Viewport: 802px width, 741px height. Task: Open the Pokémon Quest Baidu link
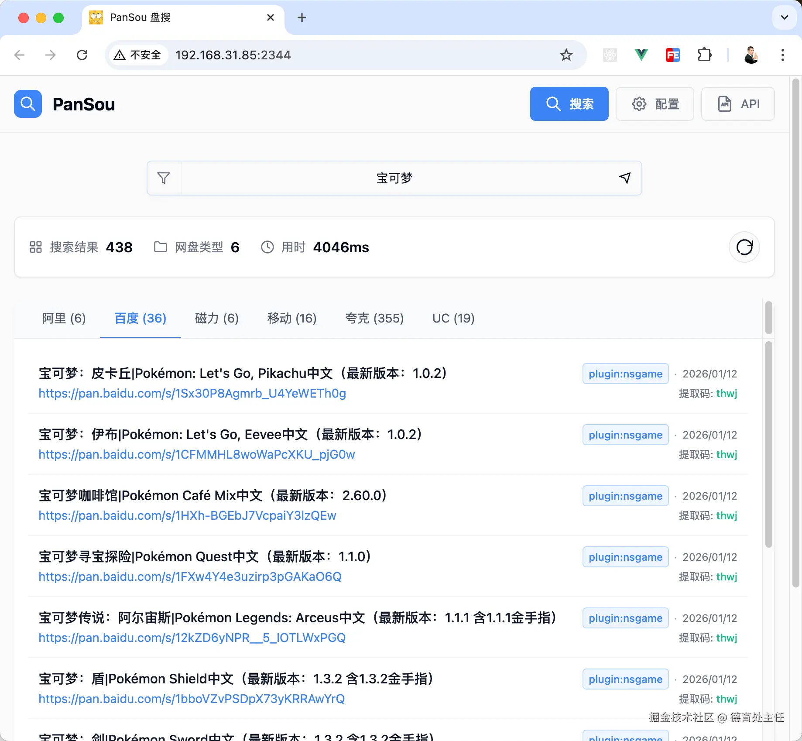[x=190, y=577]
